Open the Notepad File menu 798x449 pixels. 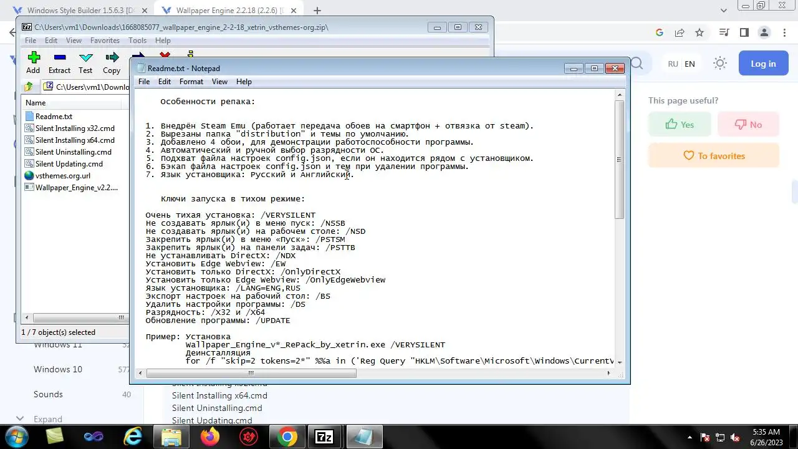click(144, 82)
